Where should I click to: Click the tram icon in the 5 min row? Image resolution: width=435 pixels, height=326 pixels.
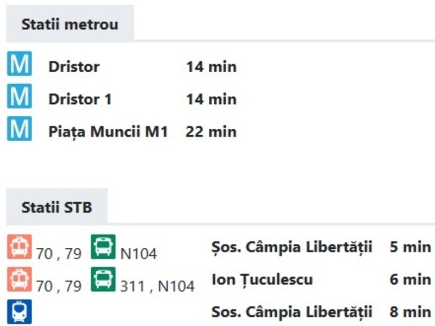(x=19, y=247)
